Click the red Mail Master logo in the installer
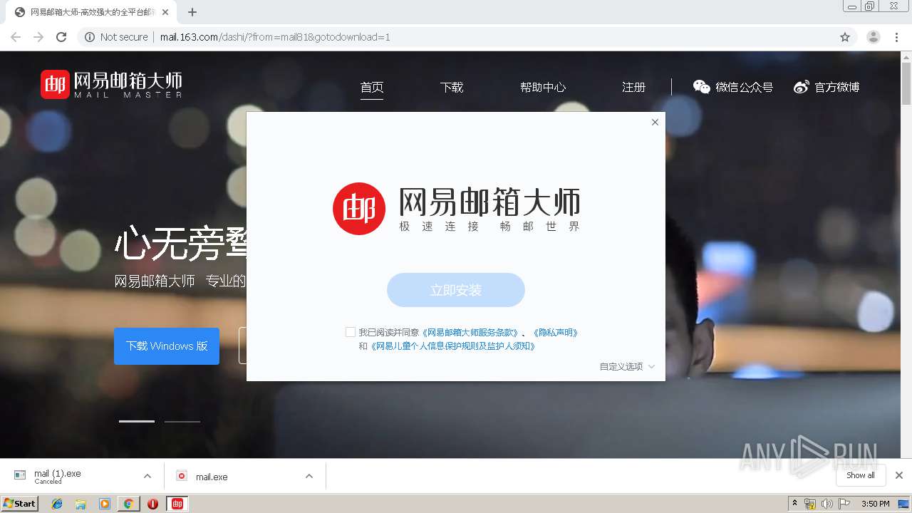Viewport: 912px width, 513px height. pos(359,208)
